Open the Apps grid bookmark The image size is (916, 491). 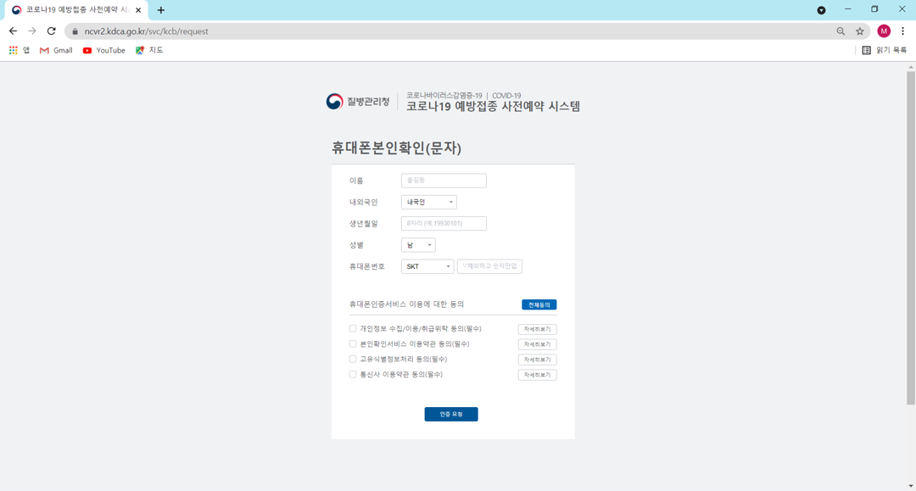click(x=19, y=50)
